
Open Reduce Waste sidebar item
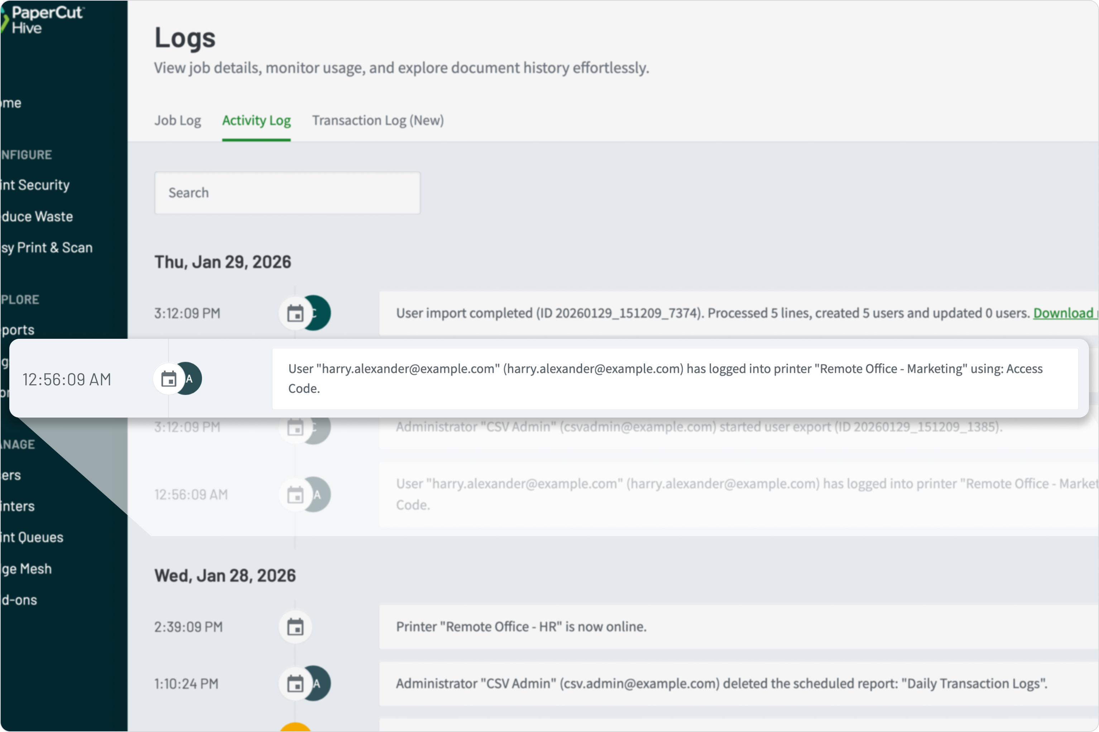coord(37,217)
